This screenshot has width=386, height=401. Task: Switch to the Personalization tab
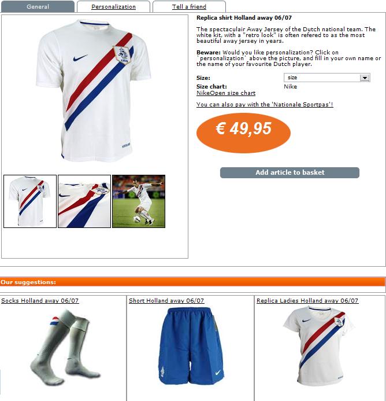[x=113, y=6]
